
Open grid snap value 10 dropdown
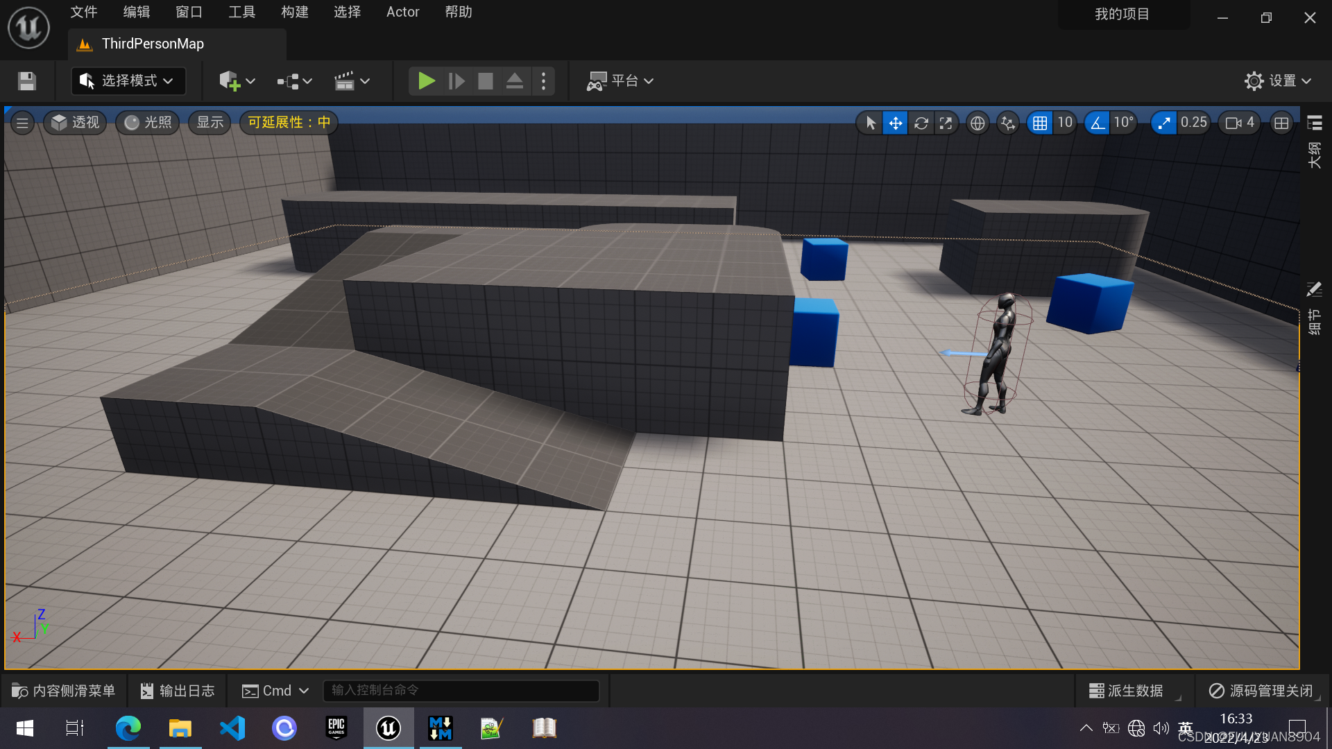point(1065,123)
